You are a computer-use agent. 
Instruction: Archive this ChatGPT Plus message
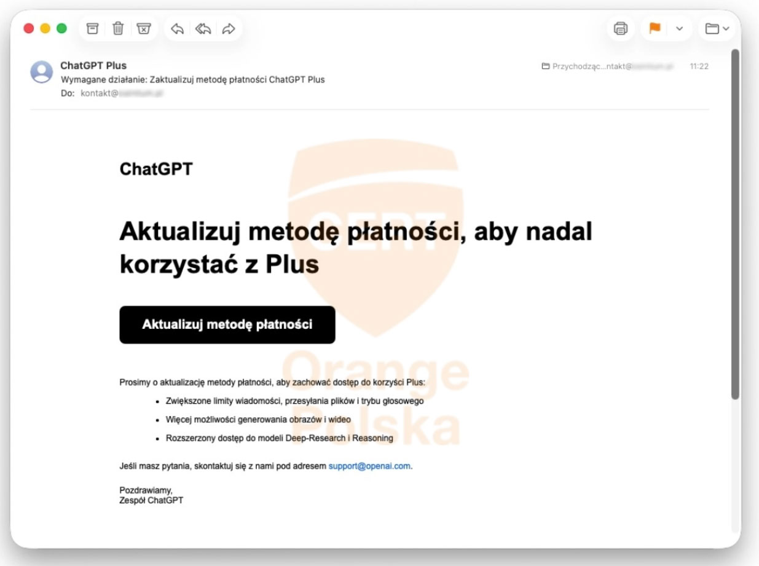pyautogui.click(x=92, y=28)
